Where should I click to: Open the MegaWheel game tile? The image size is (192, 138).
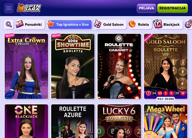(166, 121)
